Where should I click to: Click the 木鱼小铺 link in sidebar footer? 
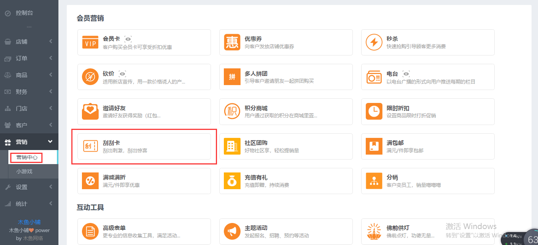29,222
